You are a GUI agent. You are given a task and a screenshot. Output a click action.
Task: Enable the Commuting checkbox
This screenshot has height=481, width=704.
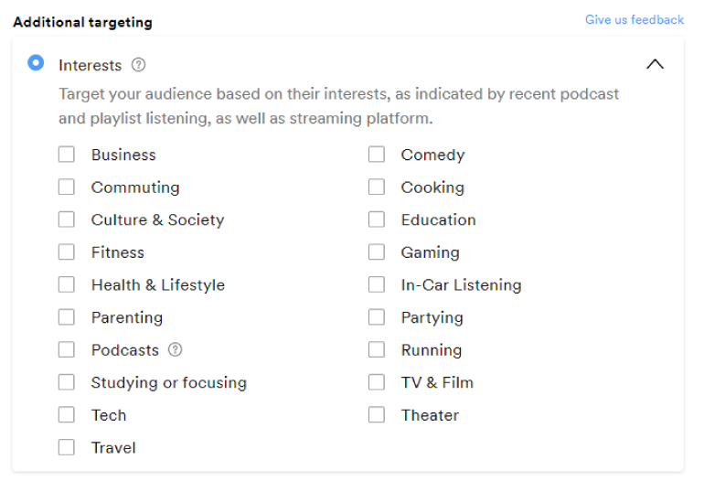[67, 187]
